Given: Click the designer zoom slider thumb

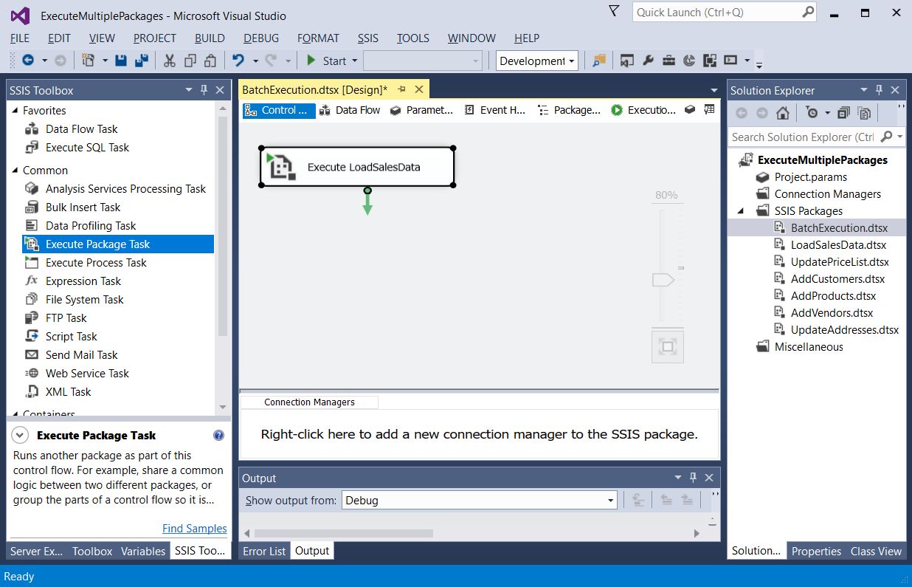Looking at the screenshot, I should [663, 280].
